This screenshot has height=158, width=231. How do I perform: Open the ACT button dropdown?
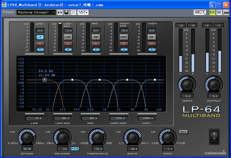(200, 12)
